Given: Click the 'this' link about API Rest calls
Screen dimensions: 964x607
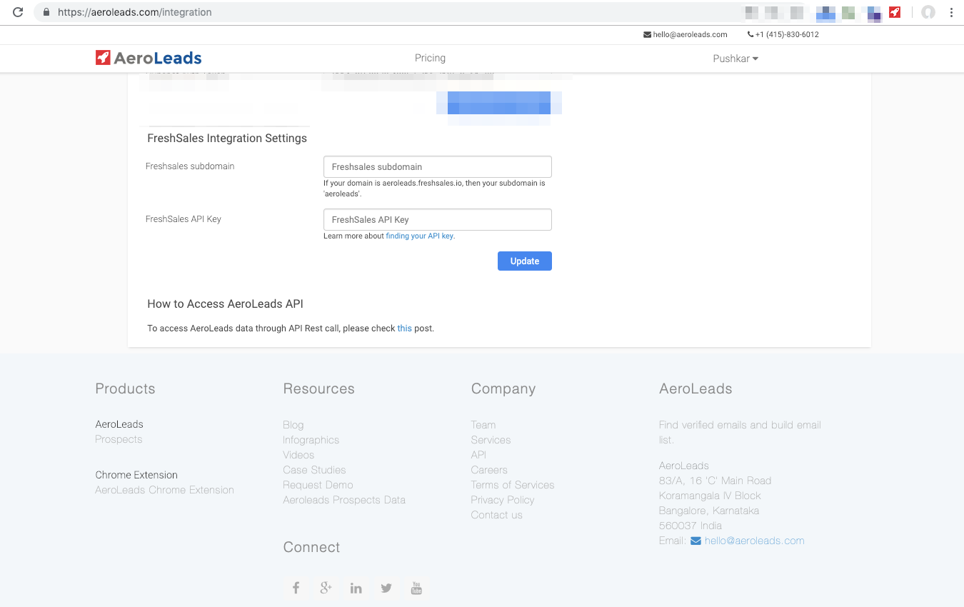Looking at the screenshot, I should click(404, 328).
